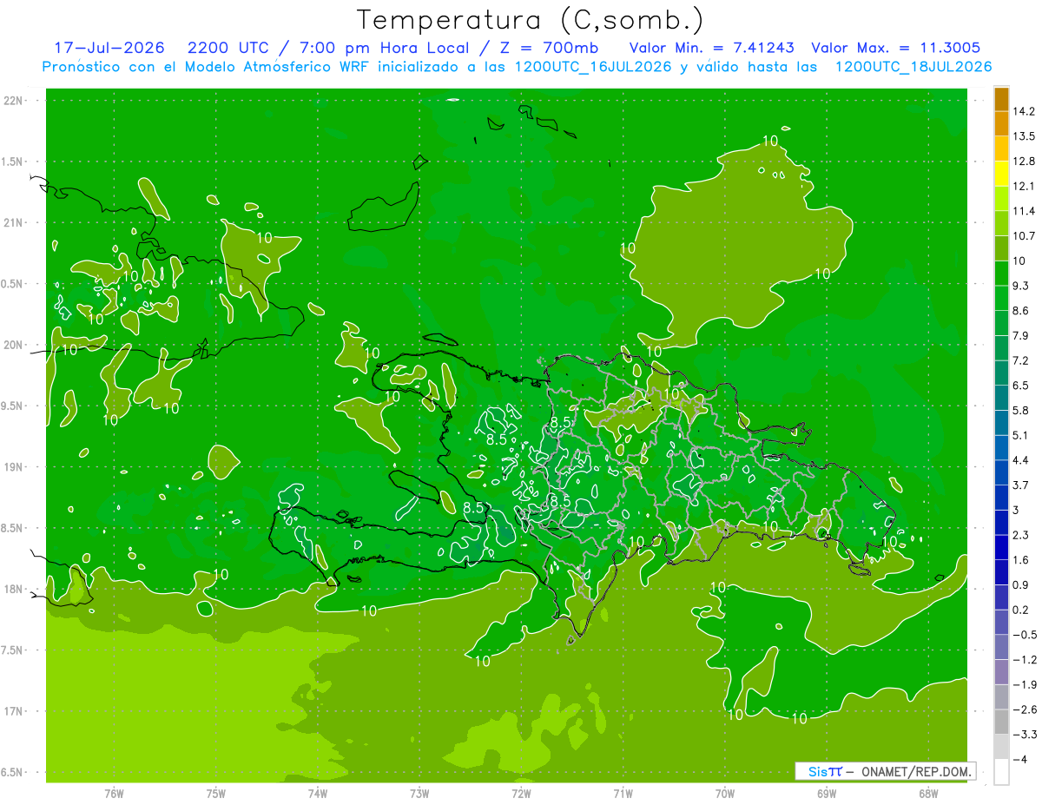This screenshot has height=805, width=1042.
Task: Click the "71W" longitude label
Action: tap(623, 794)
